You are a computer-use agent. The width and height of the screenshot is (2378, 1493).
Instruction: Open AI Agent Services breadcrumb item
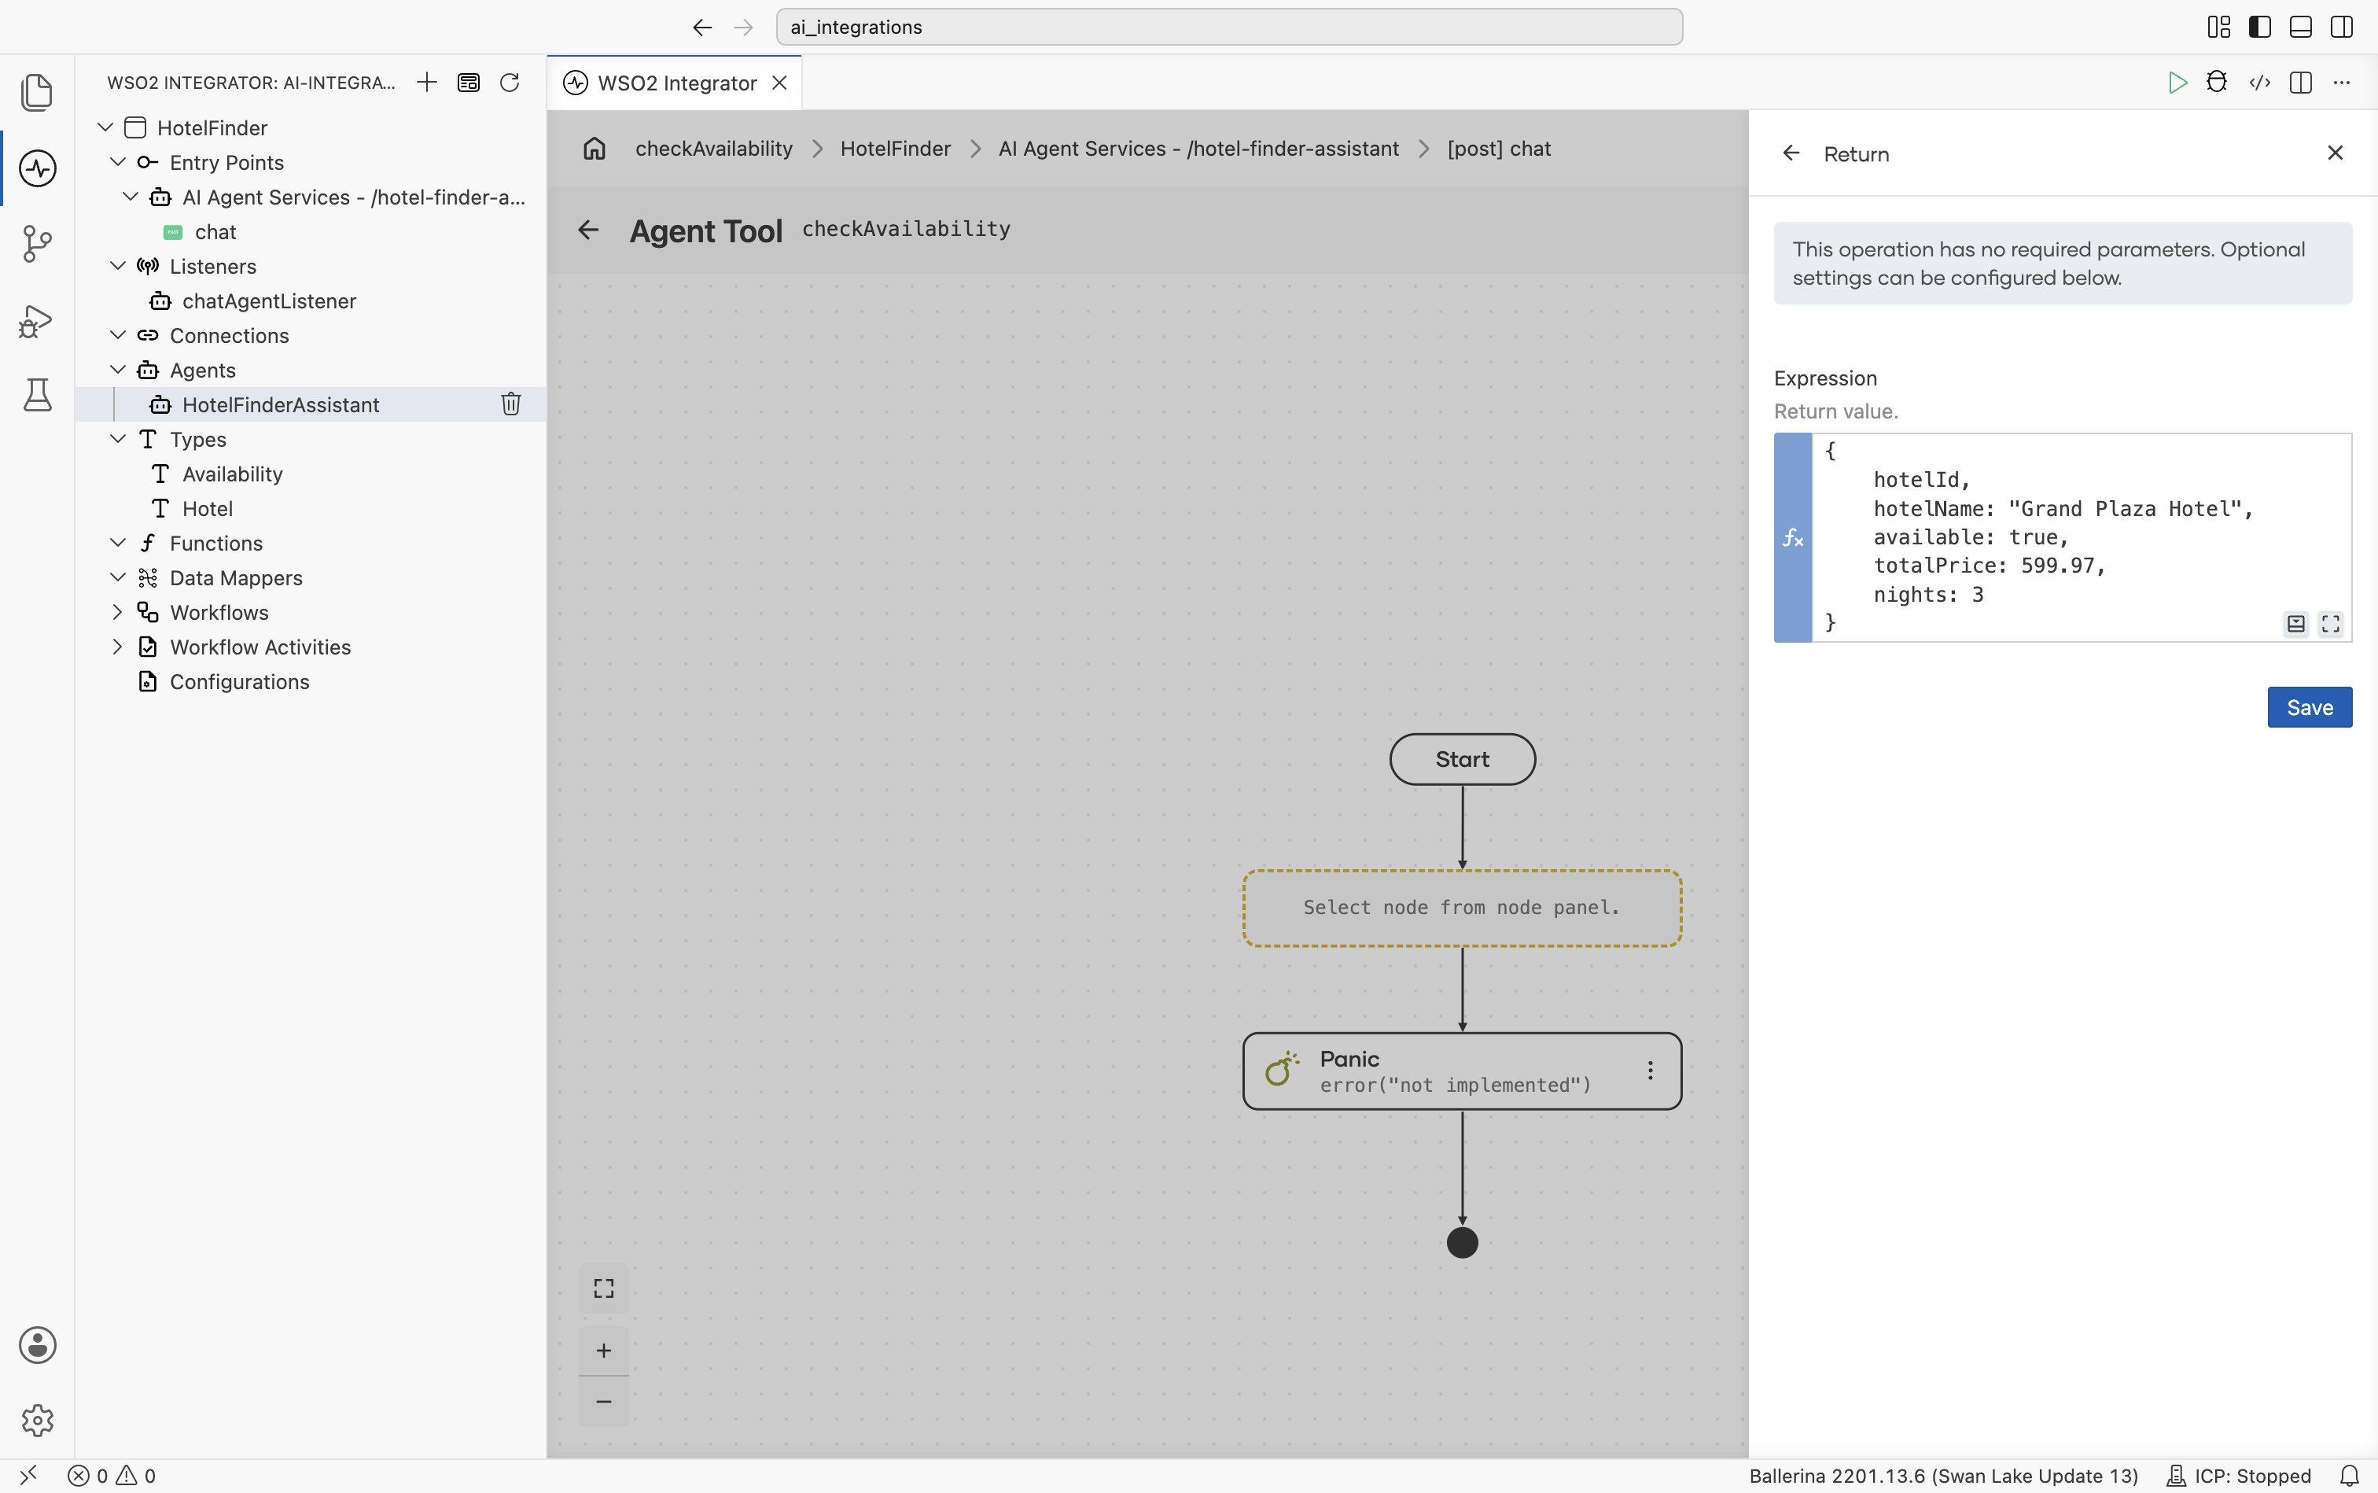point(1198,148)
